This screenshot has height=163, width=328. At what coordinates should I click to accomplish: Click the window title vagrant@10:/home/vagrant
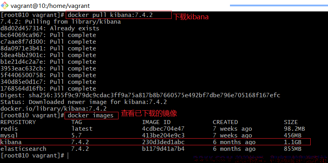pos(50,6)
